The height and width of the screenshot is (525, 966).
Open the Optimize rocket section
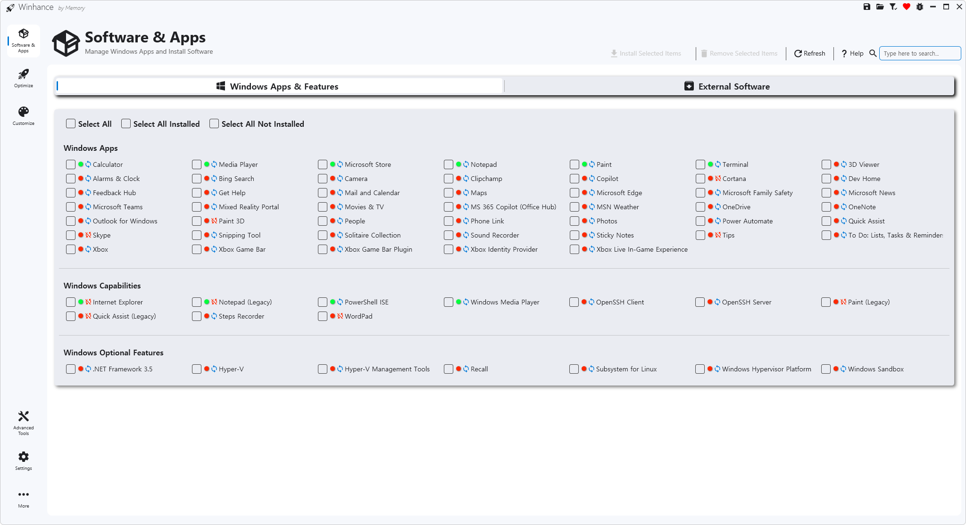(23, 78)
